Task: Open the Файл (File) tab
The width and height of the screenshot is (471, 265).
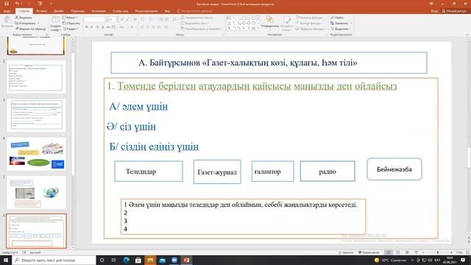Action: pos(7,11)
